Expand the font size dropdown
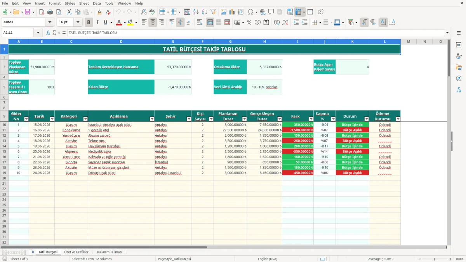466x262 pixels. (x=78, y=23)
